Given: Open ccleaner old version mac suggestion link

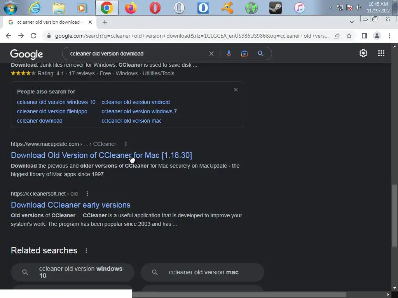Looking at the screenshot, I should coord(131,121).
